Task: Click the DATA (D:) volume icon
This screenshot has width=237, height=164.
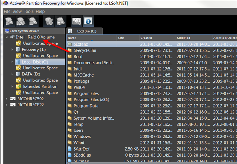Action: (x=18, y=74)
